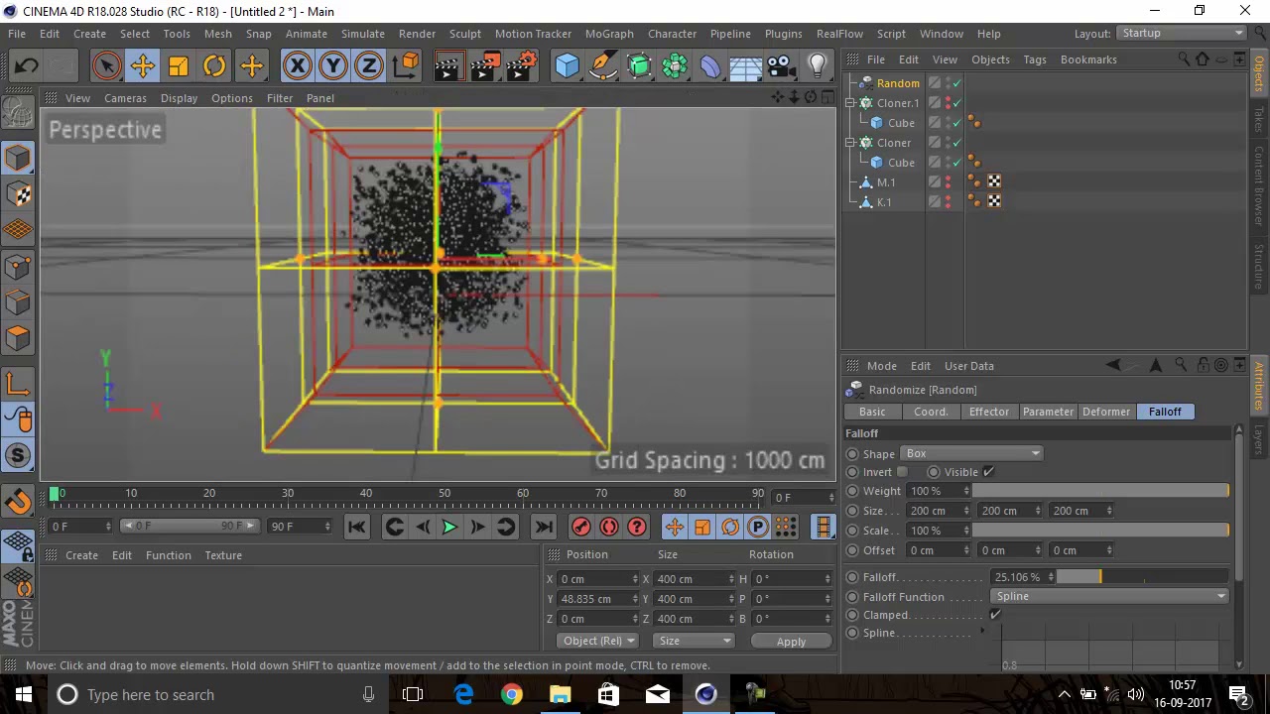Click the Undo arrow icon
Viewport: 1270px width, 714px height.
[x=27, y=66]
